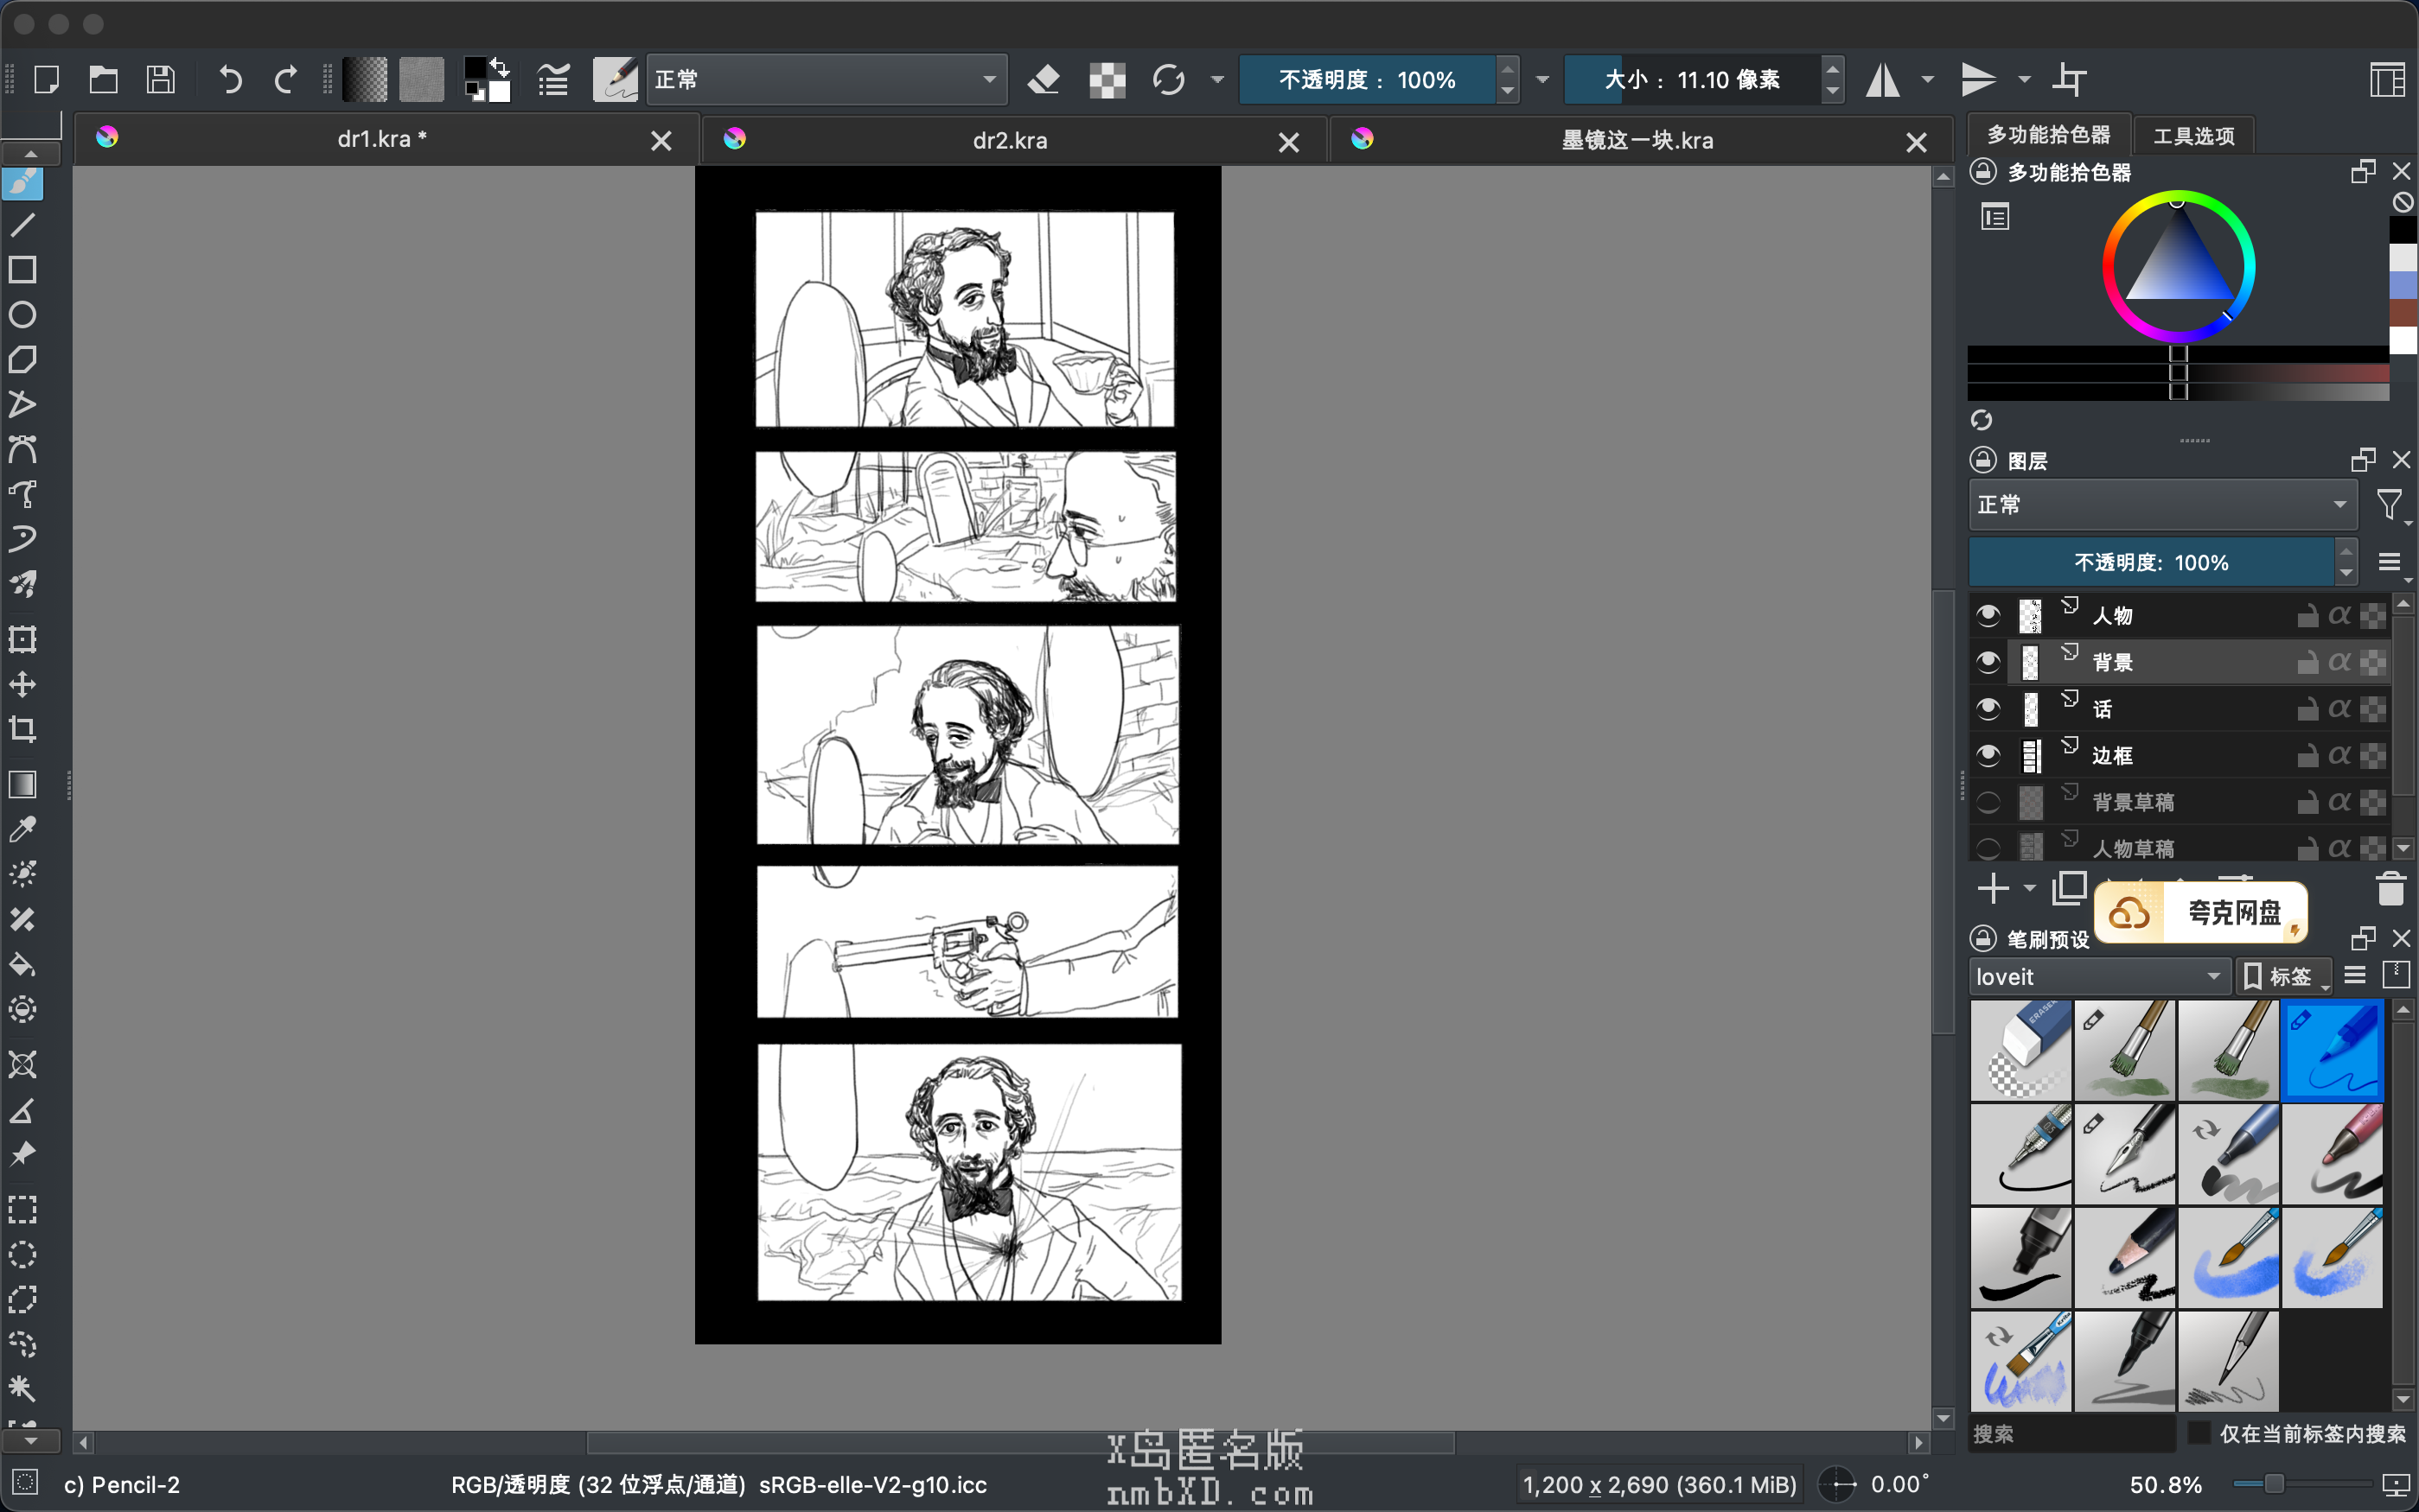The height and width of the screenshot is (1512, 2419).
Task: Click the layer 不透明度 100% slider
Action: [x=2151, y=563]
